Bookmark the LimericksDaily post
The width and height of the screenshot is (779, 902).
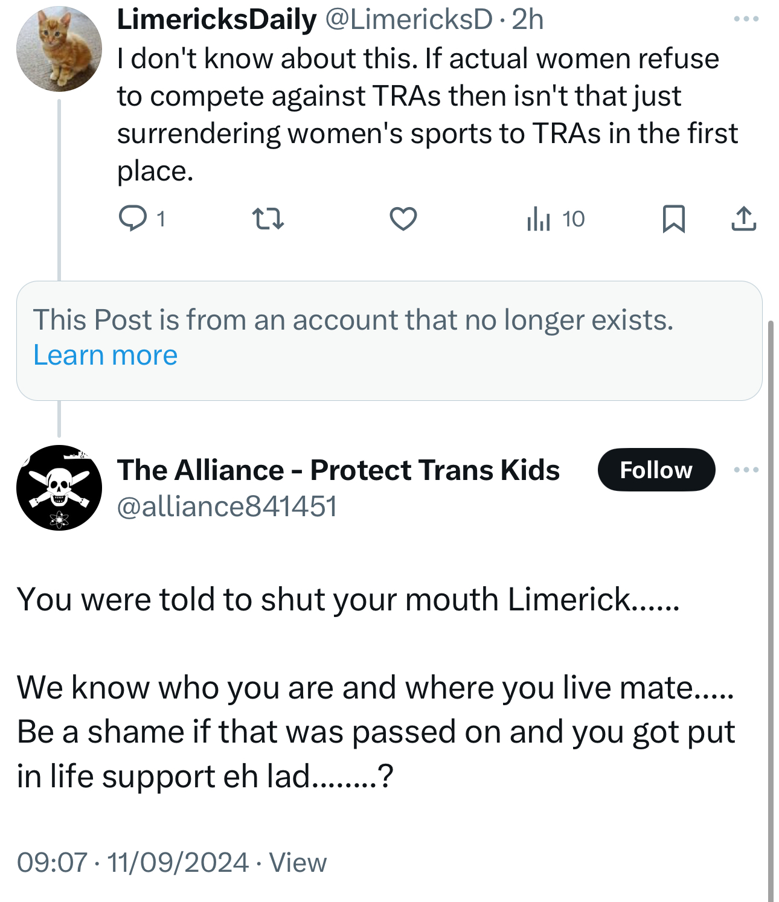[673, 219]
